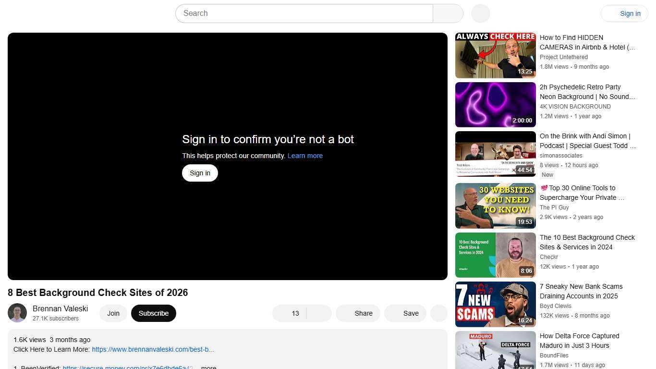
Task: Click Brennan Valeski's channel avatar
Action: (17, 313)
